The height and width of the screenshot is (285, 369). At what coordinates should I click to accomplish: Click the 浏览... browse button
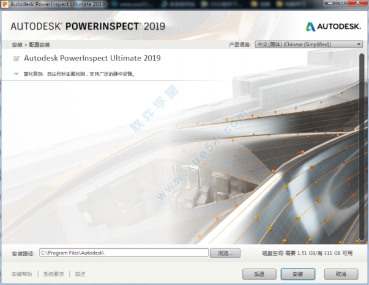[225, 253]
